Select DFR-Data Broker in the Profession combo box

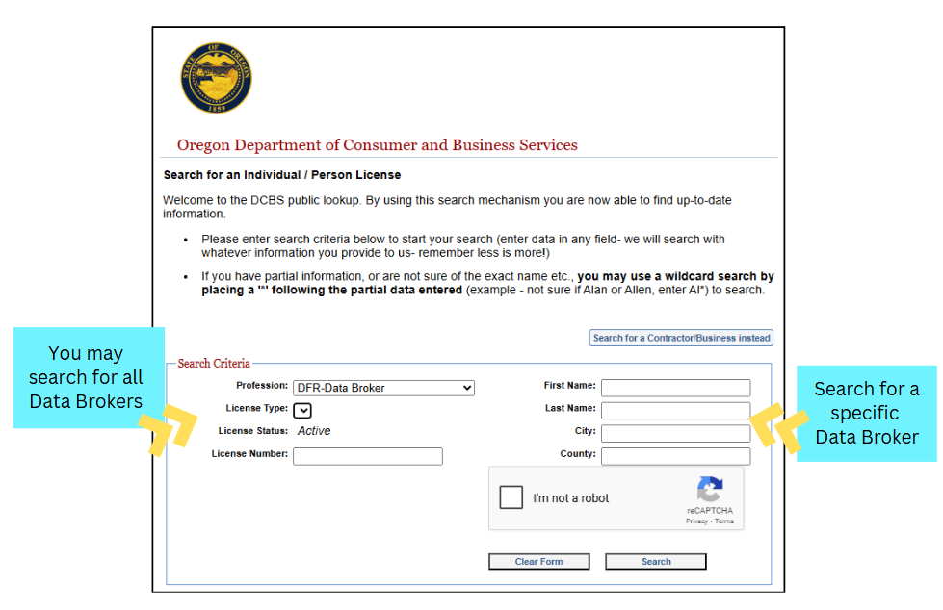pyautogui.click(x=382, y=388)
